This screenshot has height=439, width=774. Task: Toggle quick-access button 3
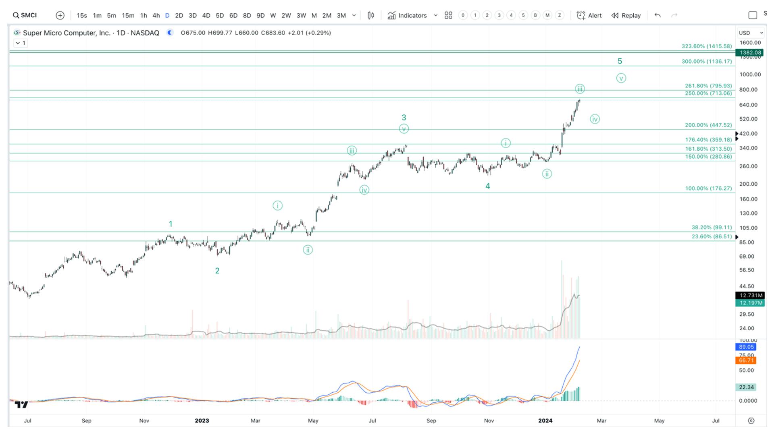[499, 15]
